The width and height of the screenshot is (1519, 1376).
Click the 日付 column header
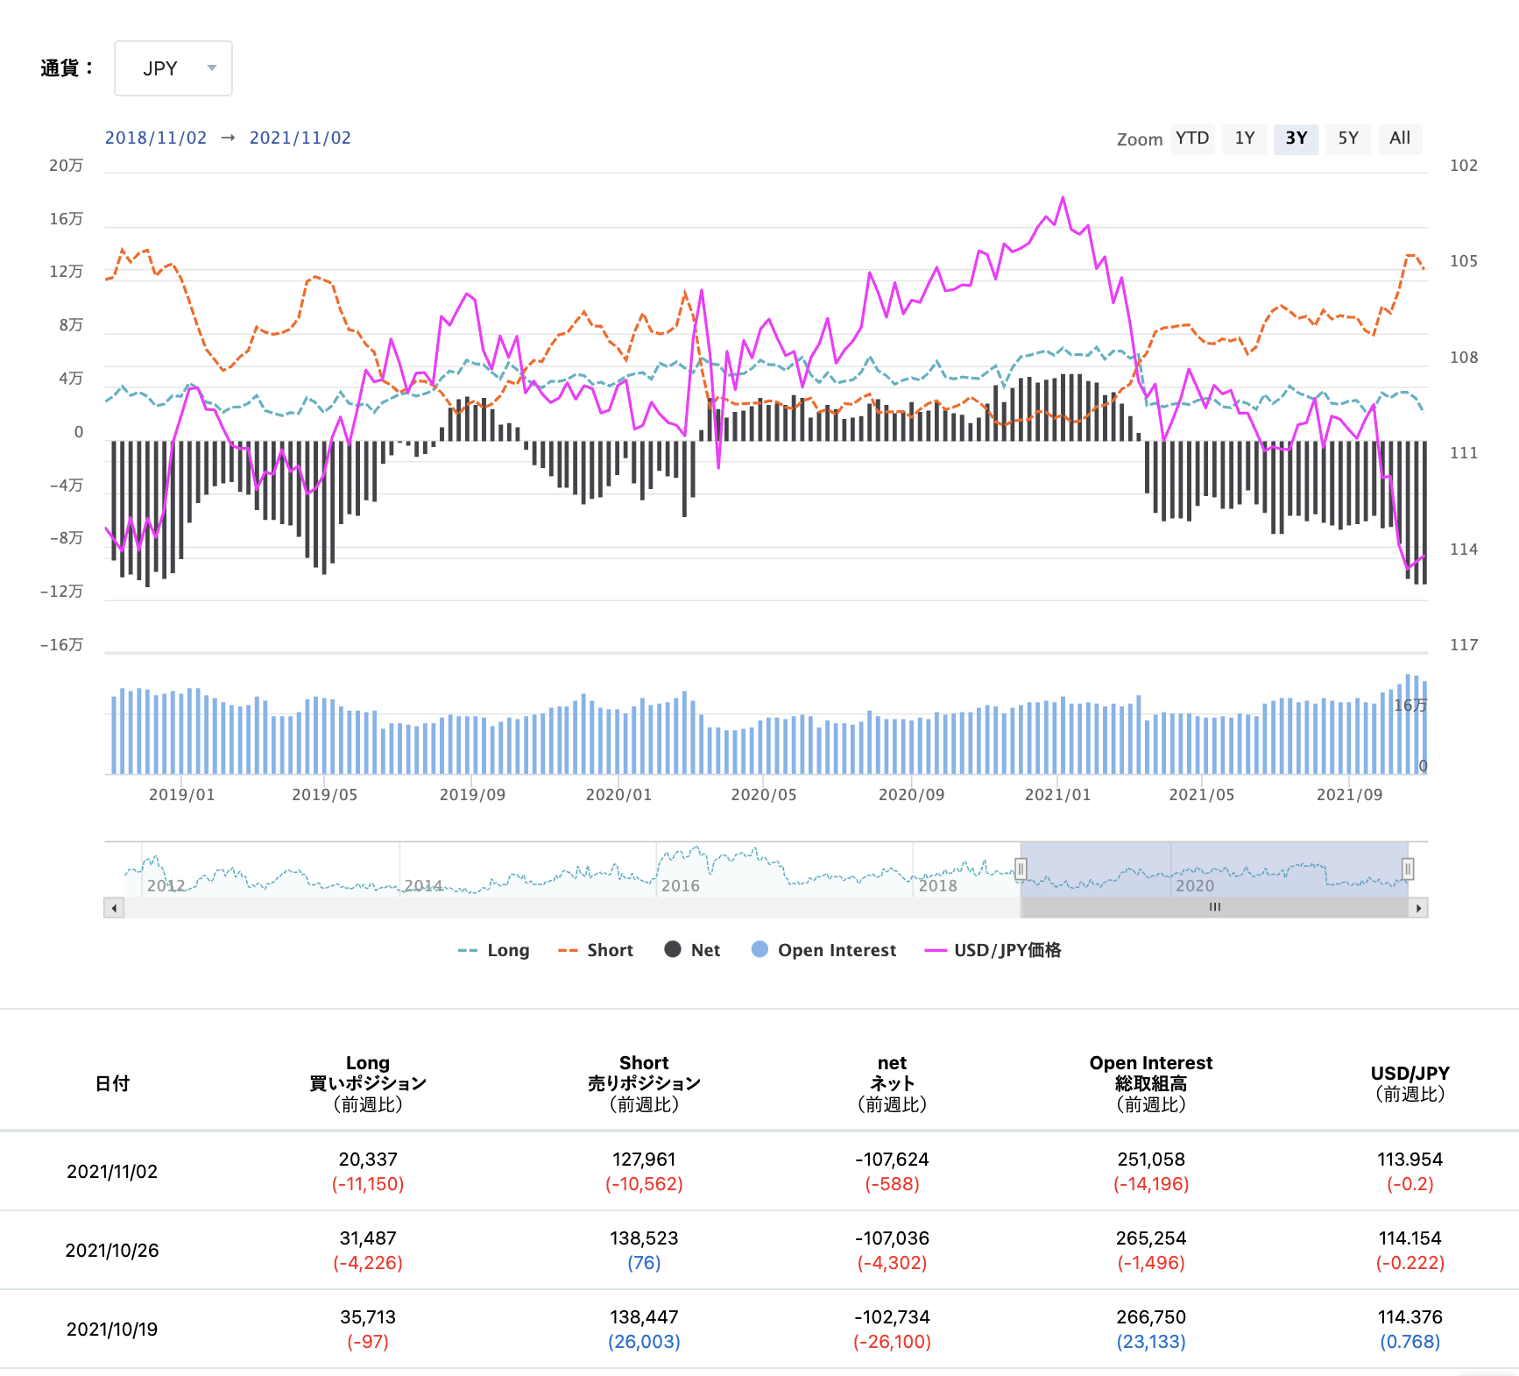[112, 1084]
